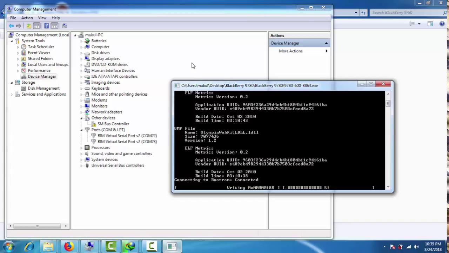Viewport: 449px width, 253px height.
Task: Click the Display adapters icon
Action: (87, 59)
